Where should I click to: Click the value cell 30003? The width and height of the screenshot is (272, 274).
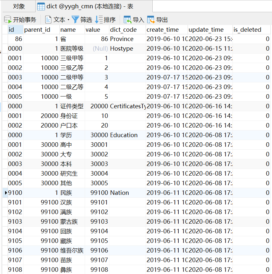(x=97, y=164)
